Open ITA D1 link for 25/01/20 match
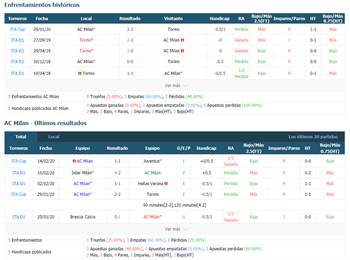The height and width of the screenshot is (260, 350). click(19, 217)
